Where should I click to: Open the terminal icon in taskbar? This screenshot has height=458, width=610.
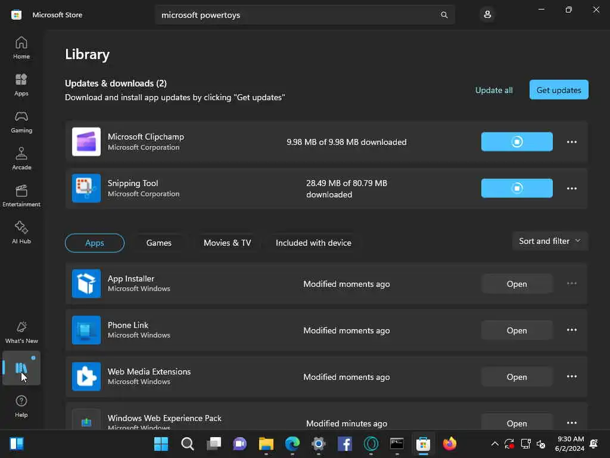click(x=397, y=444)
